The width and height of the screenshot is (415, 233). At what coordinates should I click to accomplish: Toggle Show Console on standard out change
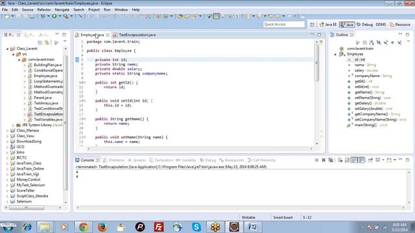(354, 160)
